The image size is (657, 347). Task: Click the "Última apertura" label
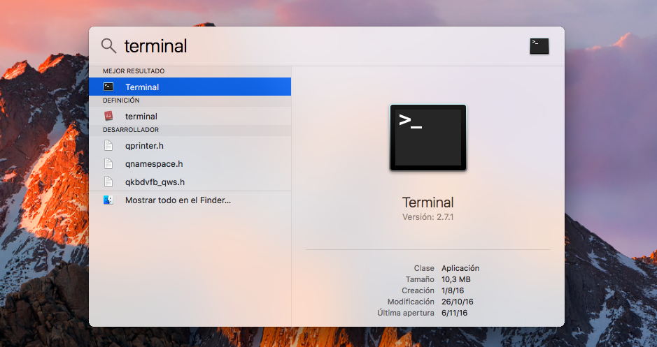point(406,313)
